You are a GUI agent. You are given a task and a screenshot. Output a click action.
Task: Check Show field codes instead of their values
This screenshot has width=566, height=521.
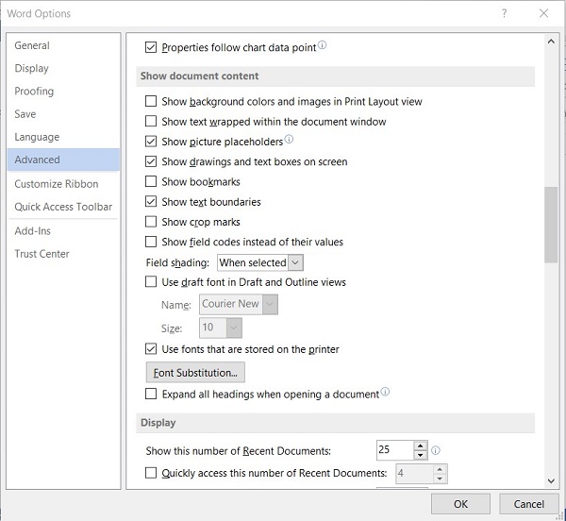151,242
